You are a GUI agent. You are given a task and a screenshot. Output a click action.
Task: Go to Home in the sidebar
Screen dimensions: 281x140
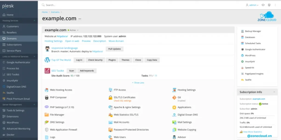19,15
